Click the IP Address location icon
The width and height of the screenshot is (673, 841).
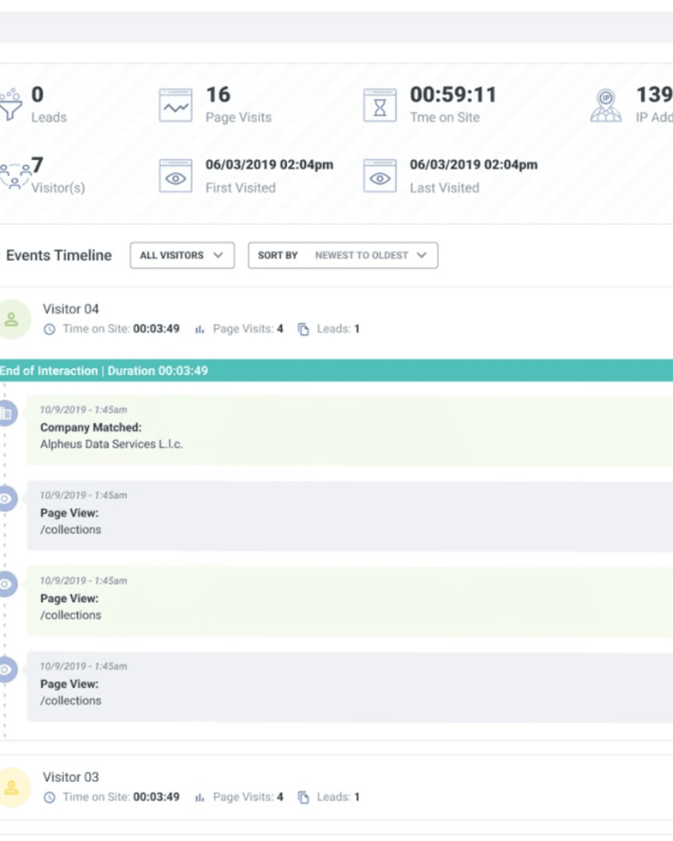[x=606, y=105]
